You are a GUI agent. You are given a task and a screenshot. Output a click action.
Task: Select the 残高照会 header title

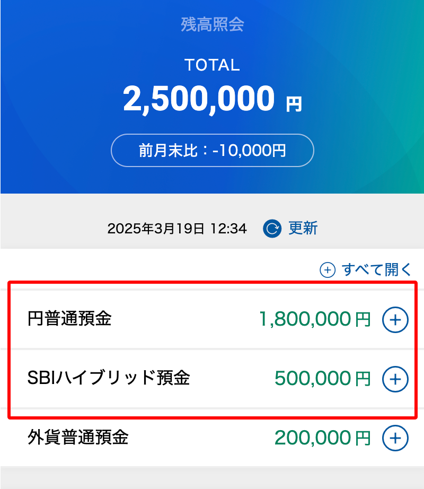213,25
